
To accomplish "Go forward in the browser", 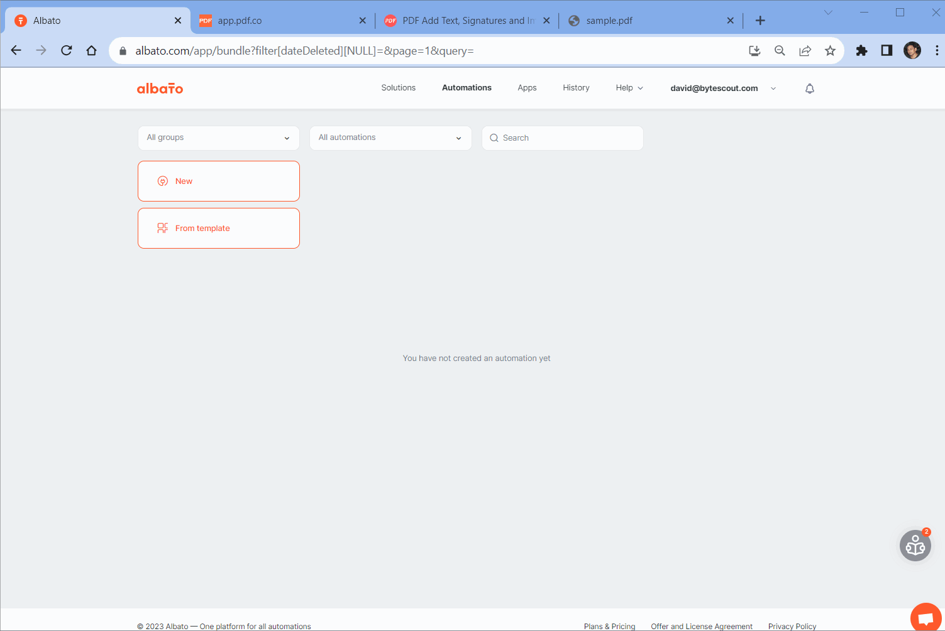I will pyautogui.click(x=41, y=51).
